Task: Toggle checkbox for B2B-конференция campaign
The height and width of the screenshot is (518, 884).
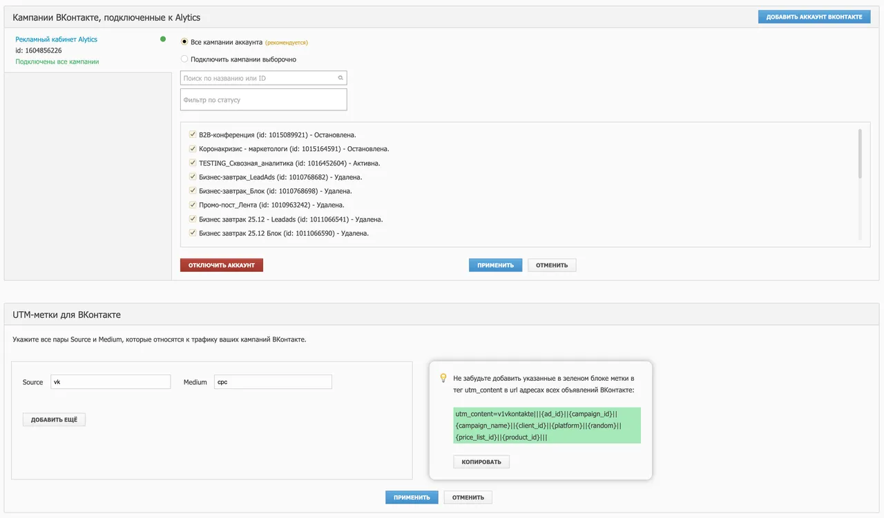Action: point(193,135)
